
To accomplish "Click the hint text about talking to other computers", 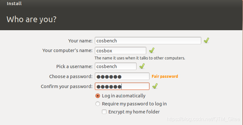I will click(x=140, y=58).
